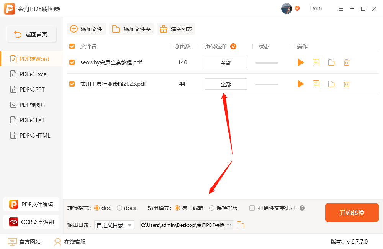Click the progress bar for 实用工具行业策略2023.pdf
Image resolution: width=383 pixels, height=249 pixels.
pyautogui.click(x=267, y=84)
